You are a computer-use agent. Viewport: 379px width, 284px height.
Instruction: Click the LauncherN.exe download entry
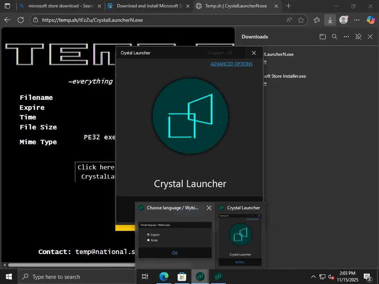pyautogui.click(x=279, y=55)
